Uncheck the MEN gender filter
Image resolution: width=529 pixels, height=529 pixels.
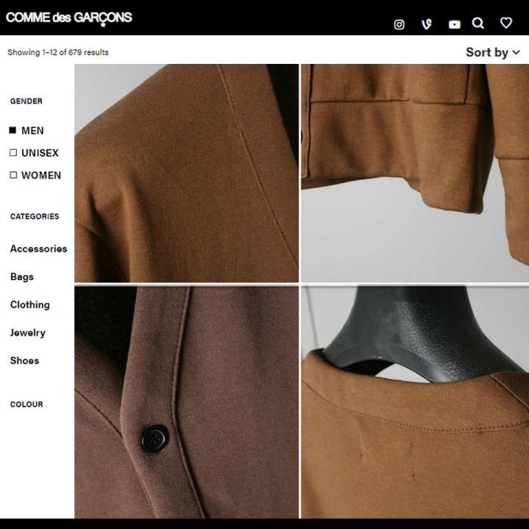coord(12,130)
